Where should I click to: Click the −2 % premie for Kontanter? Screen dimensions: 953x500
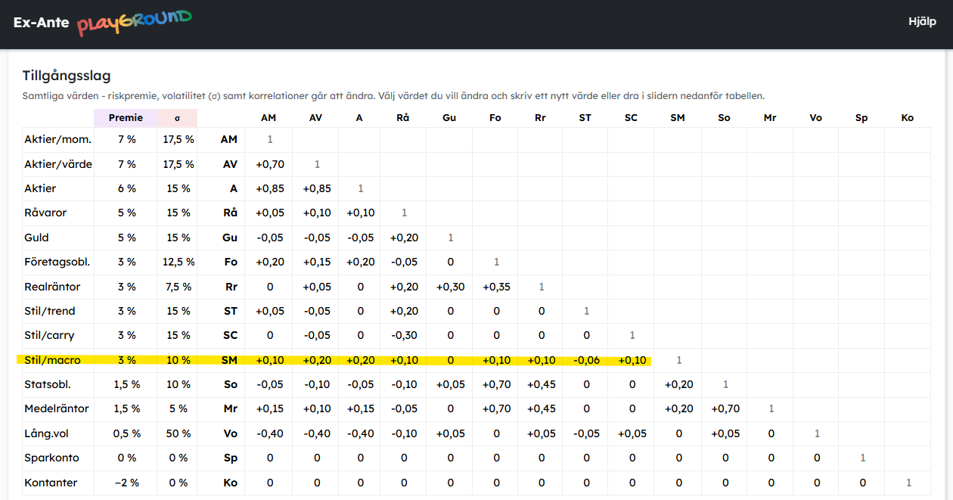126,483
